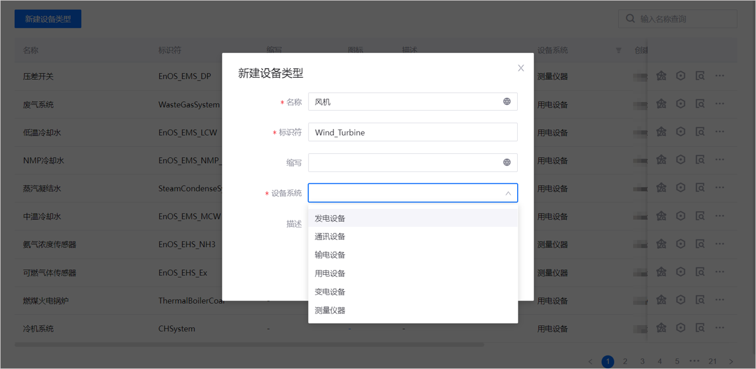Click the first action icon in the 冷机系统 row
This screenshot has height=369, width=756.
[661, 328]
